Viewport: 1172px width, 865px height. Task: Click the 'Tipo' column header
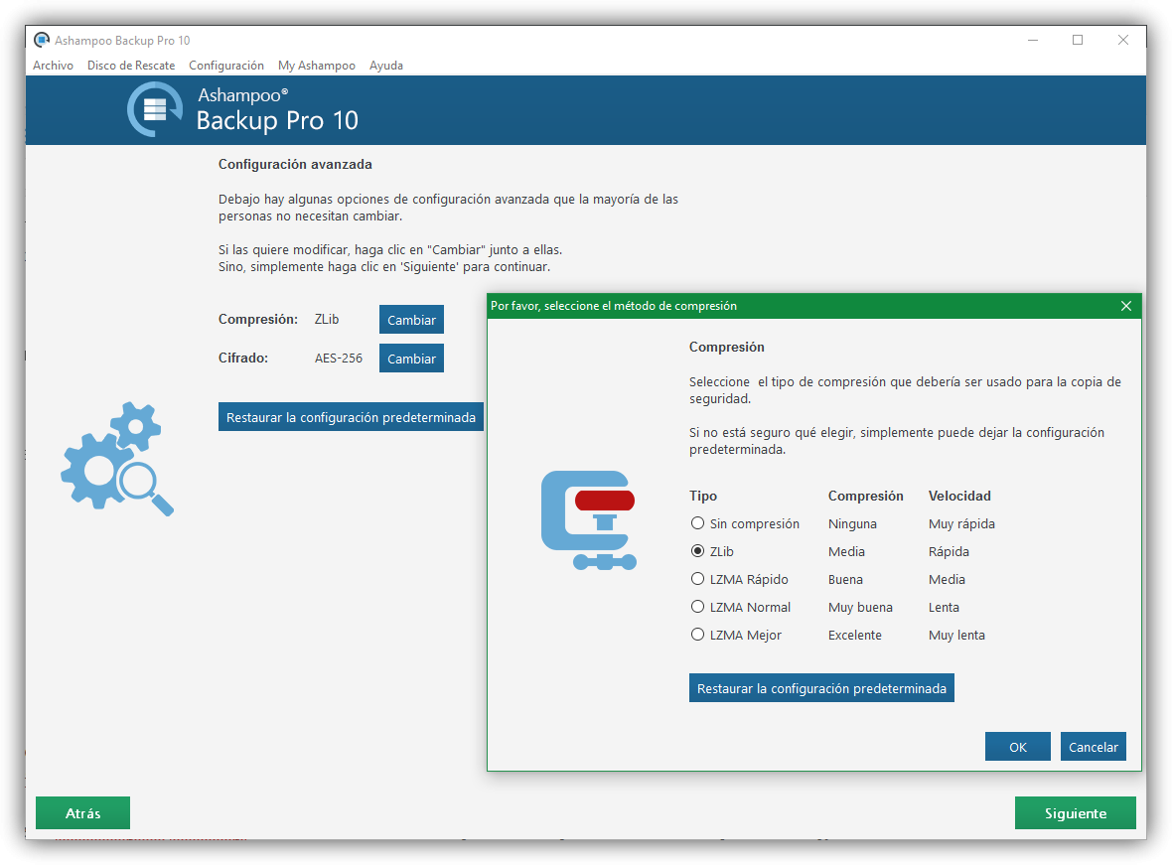click(702, 496)
